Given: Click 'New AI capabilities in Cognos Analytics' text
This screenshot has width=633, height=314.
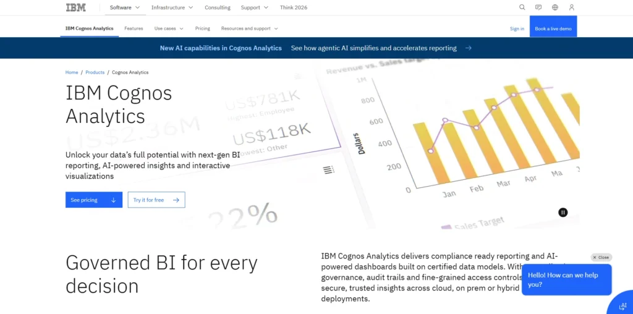Looking at the screenshot, I should 221,48.
